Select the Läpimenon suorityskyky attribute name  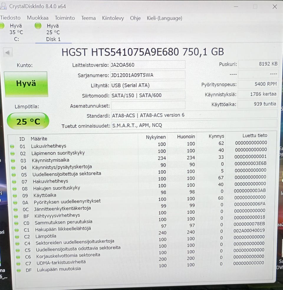click(58, 153)
